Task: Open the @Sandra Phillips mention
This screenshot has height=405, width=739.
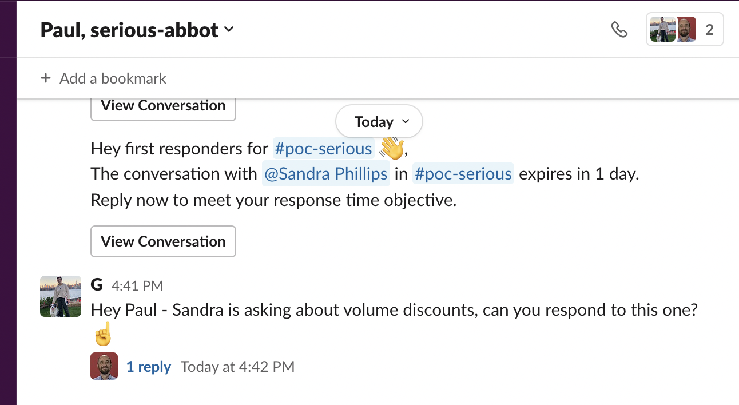Action: (326, 174)
